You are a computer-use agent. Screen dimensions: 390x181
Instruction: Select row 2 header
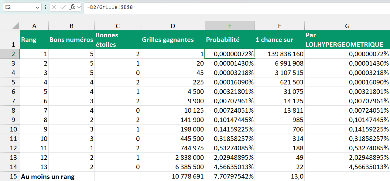pyautogui.click(x=10, y=54)
